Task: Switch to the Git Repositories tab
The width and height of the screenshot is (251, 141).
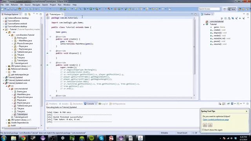Action: pos(118,104)
